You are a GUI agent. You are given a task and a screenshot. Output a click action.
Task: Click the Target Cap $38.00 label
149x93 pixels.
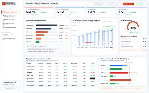point(129,63)
